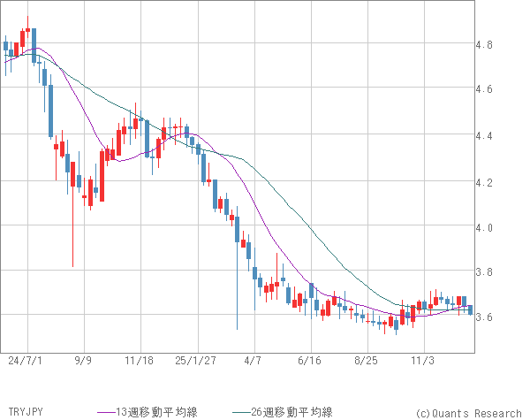The height and width of the screenshot is (420, 530).
Task: Click the last blue candlestick at right edge
Action: [470, 310]
